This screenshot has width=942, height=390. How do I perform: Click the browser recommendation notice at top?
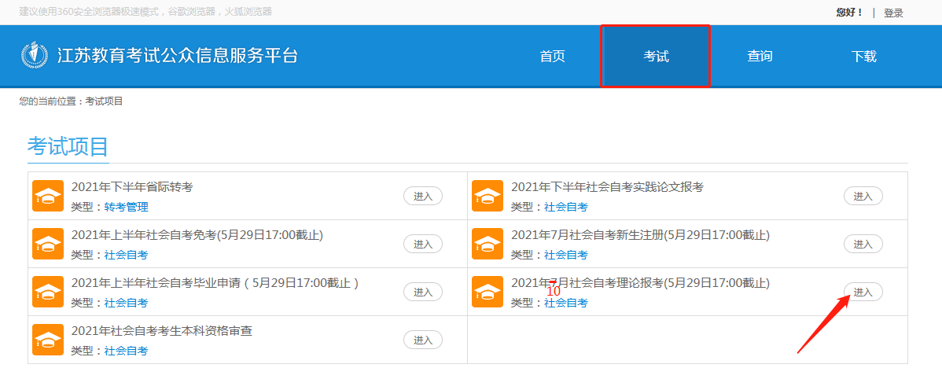145,12
